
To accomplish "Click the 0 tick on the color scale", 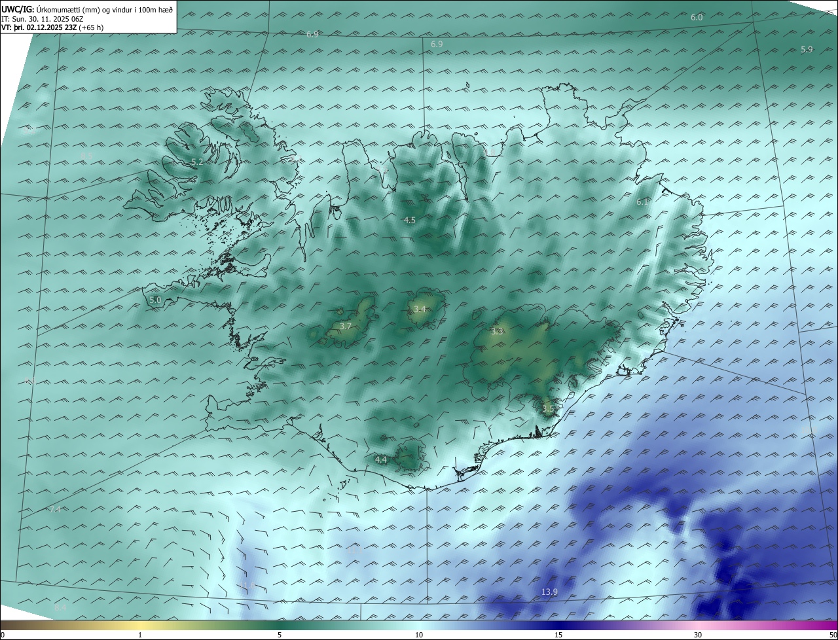I will pos(3,635).
